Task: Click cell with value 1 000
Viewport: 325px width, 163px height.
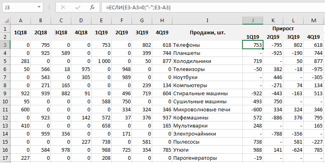Action: pos(101,61)
